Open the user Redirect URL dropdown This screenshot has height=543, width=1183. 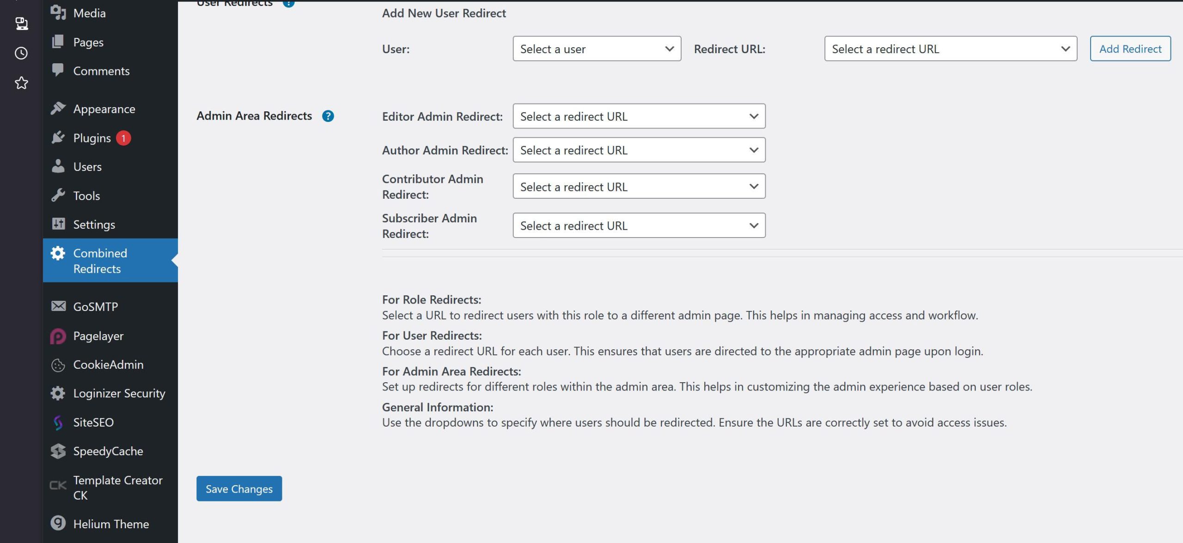(x=951, y=49)
